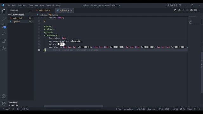Image resolution: width=203 pixels, height=114 pixels.
Task: Open the Selection menu
Action: point(22,5)
